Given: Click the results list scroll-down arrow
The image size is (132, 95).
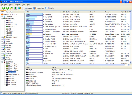Looking at the screenshot, I should click(x=131, y=62).
